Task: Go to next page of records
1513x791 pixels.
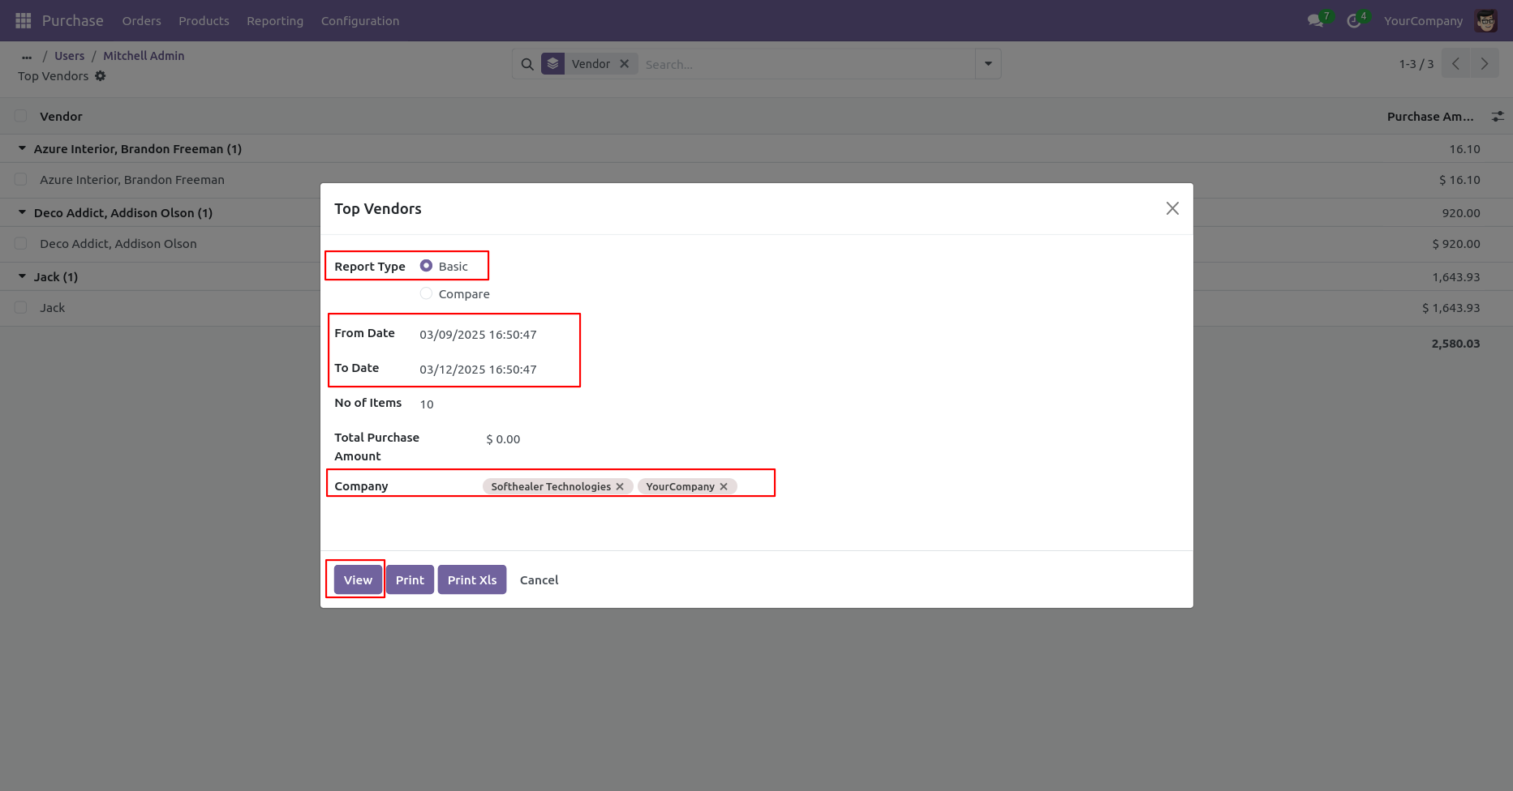Action: coord(1485,64)
